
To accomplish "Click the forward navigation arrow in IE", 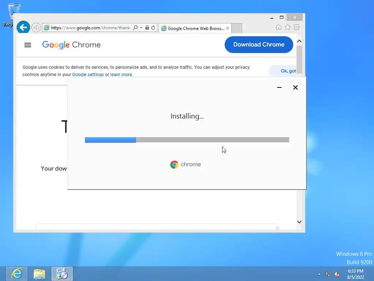I will [36, 27].
